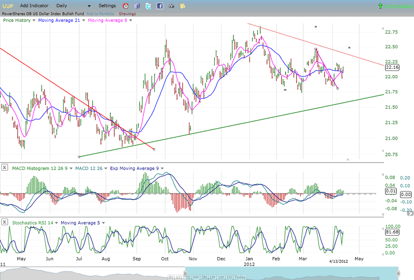Click the blue book icon in toolbar
414x280 pixels.
(x=137, y=6)
